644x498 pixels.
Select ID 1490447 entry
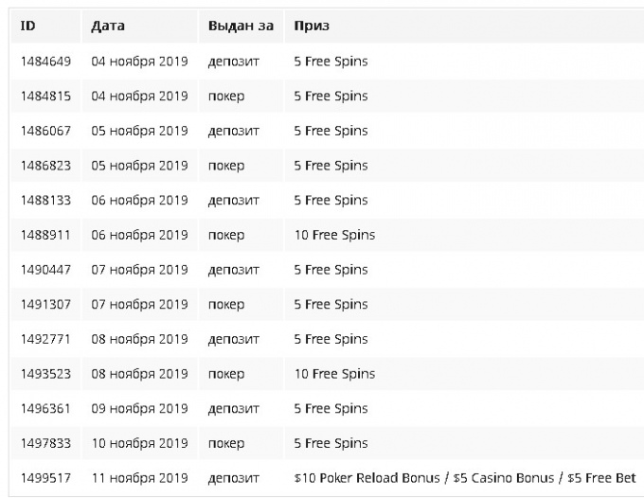click(46, 270)
